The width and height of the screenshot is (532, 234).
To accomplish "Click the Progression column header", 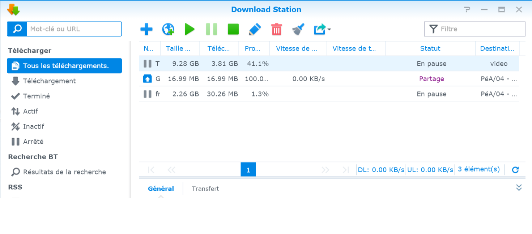I will click(x=254, y=48).
